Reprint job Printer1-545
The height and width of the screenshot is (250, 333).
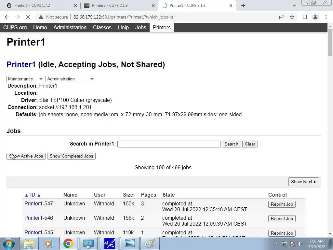pos(282,233)
